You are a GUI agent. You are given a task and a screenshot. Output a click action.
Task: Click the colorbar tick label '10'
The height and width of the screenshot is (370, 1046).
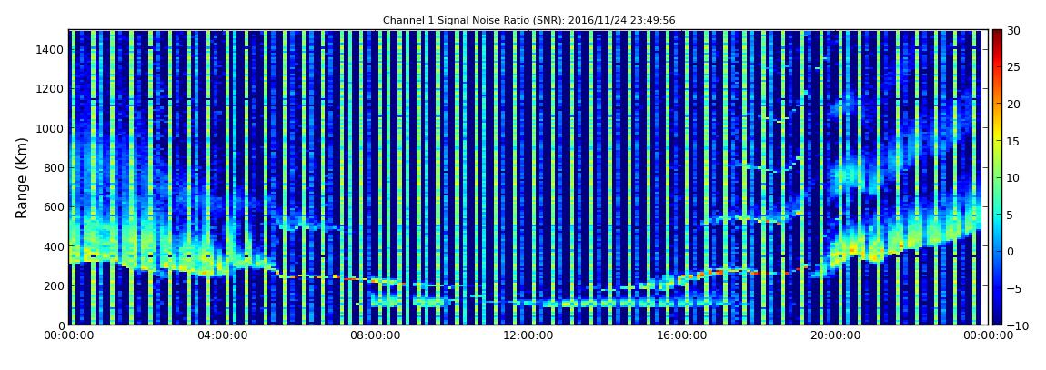click(x=1013, y=177)
